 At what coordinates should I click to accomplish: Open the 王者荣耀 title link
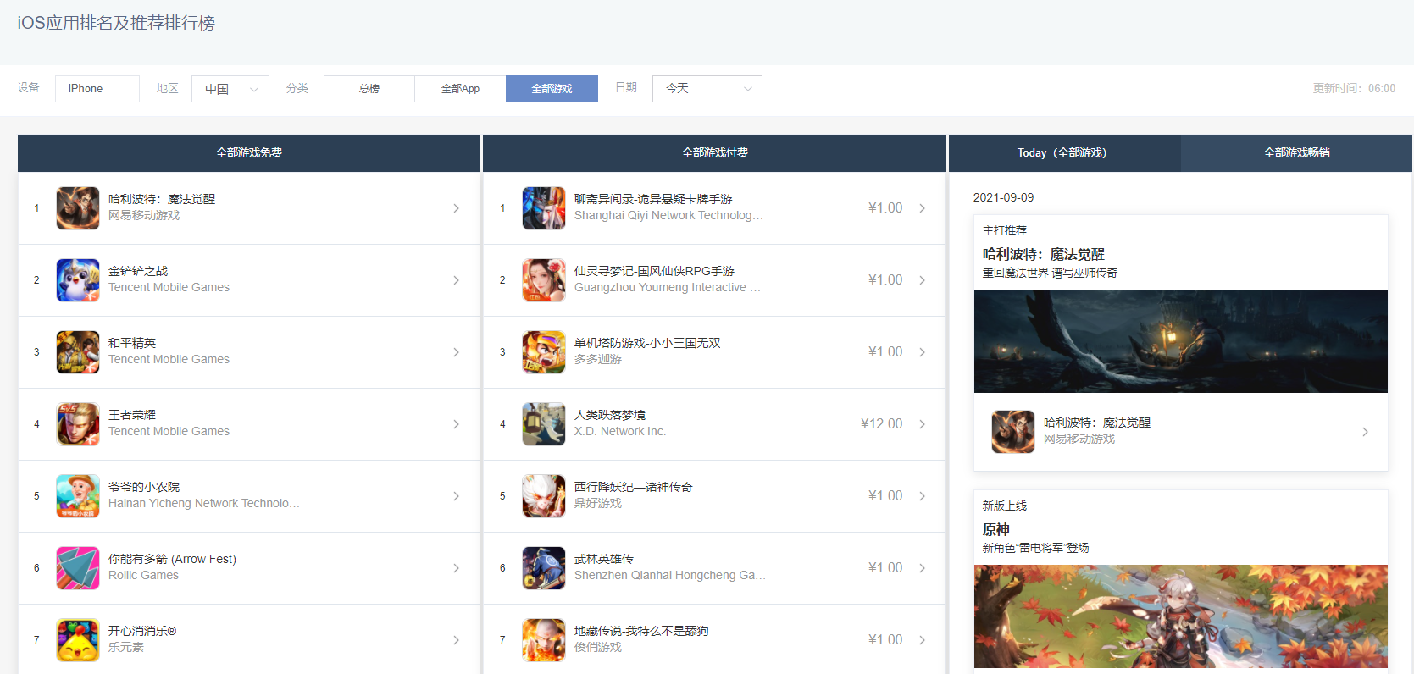[132, 415]
